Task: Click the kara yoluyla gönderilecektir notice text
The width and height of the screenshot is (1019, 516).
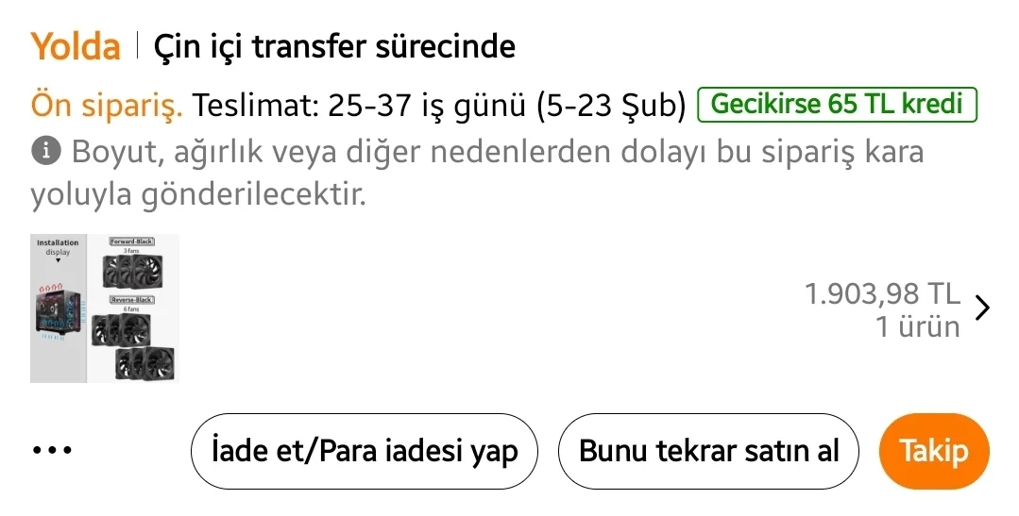Action: 196,196
